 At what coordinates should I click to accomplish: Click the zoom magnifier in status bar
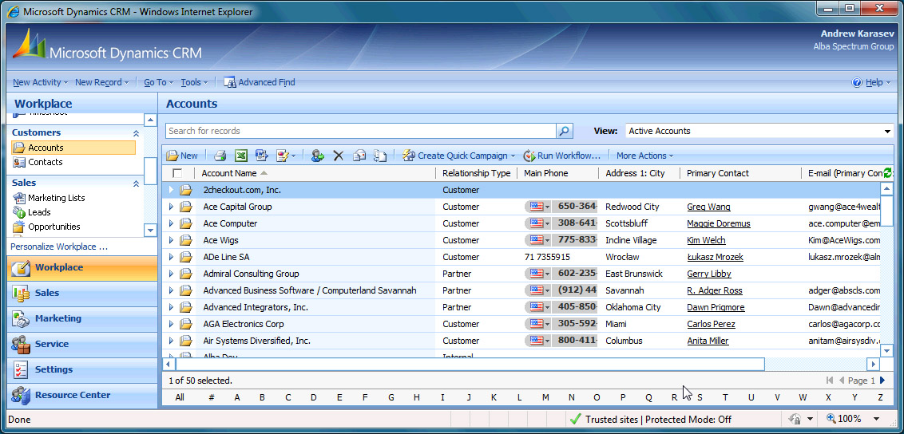click(x=831, y=419)
